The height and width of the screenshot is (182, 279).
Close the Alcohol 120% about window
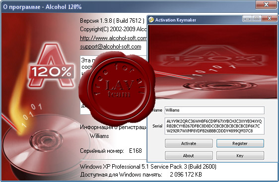(266, 4)
